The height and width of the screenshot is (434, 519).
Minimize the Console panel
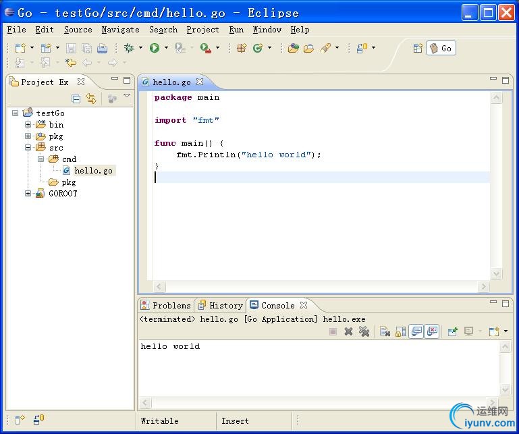(x=493, y=302)
